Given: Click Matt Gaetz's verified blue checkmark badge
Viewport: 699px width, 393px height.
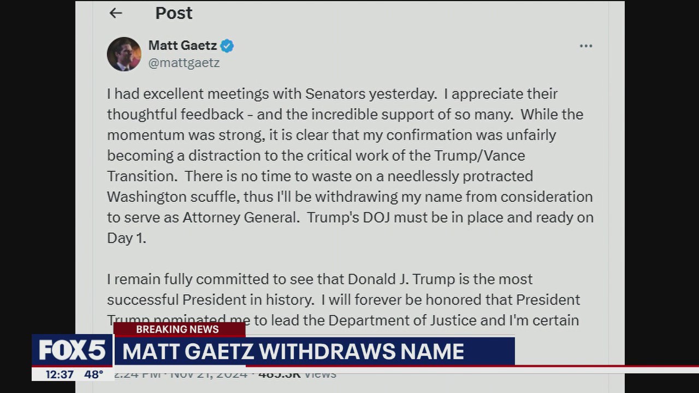Looking at the screenshot, I should [227, 46].
